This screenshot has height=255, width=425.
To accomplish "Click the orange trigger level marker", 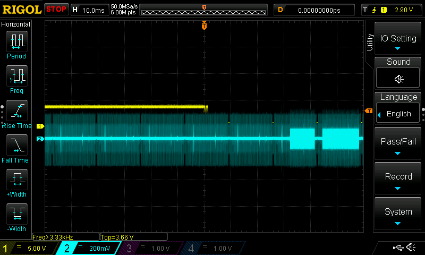I will point(369,110).
